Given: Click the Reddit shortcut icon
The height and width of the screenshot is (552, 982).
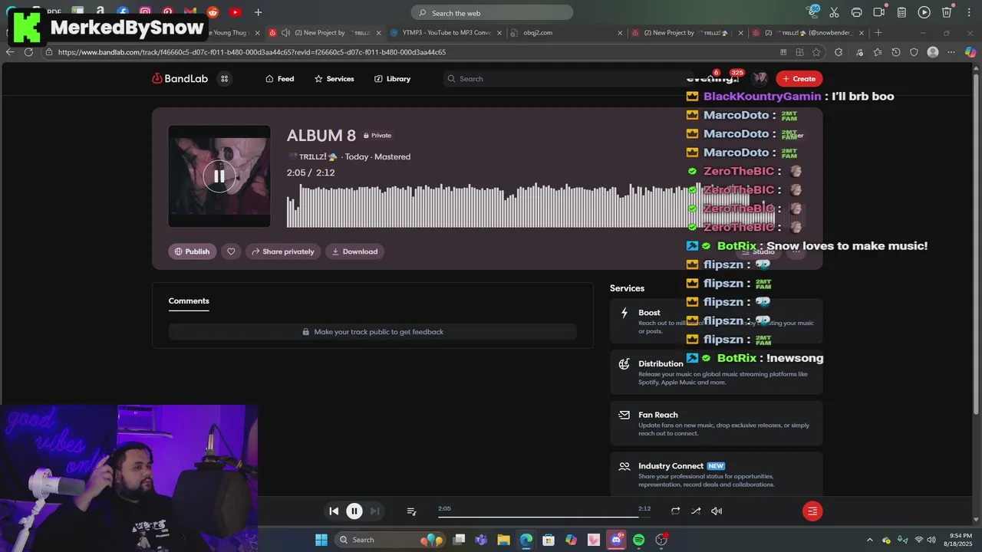Looking at the screenshot, I should [x=213, y=12].
